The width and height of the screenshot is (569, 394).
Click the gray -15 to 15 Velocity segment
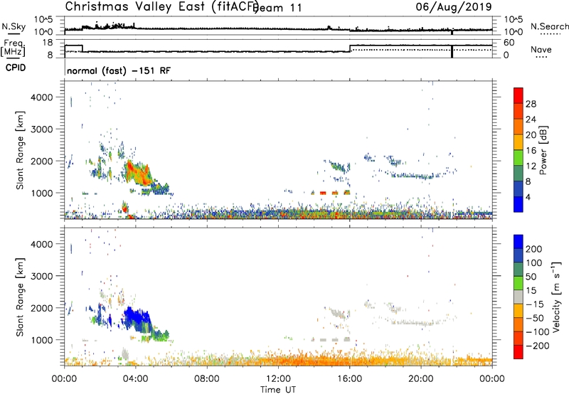[519, 297]
